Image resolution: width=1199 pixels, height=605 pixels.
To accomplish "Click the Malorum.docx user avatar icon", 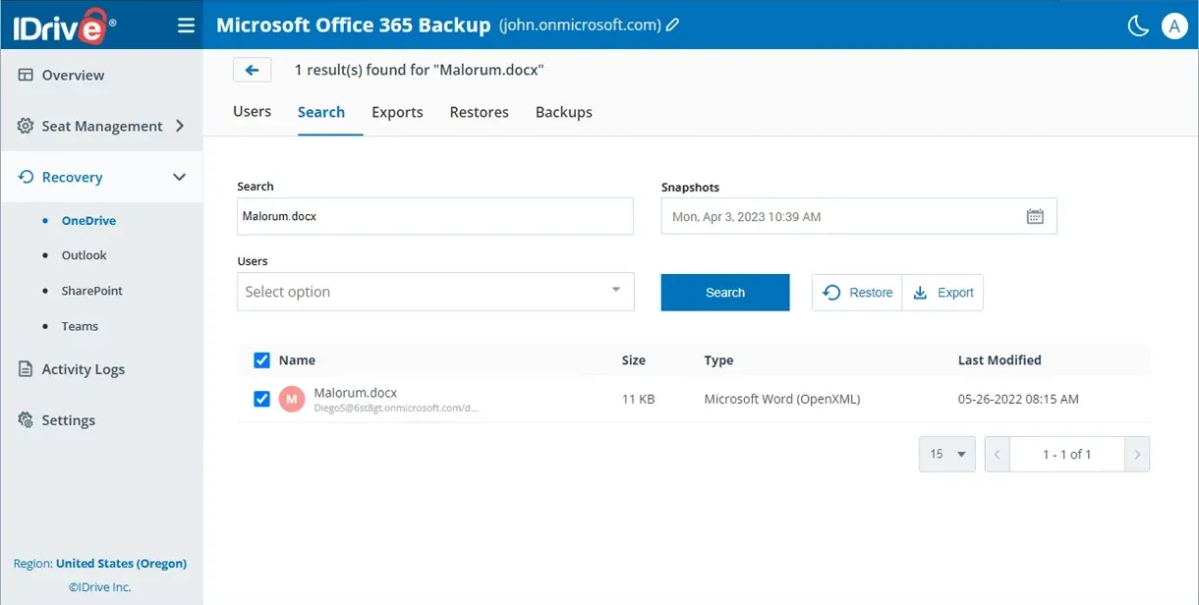I will 292,399.
